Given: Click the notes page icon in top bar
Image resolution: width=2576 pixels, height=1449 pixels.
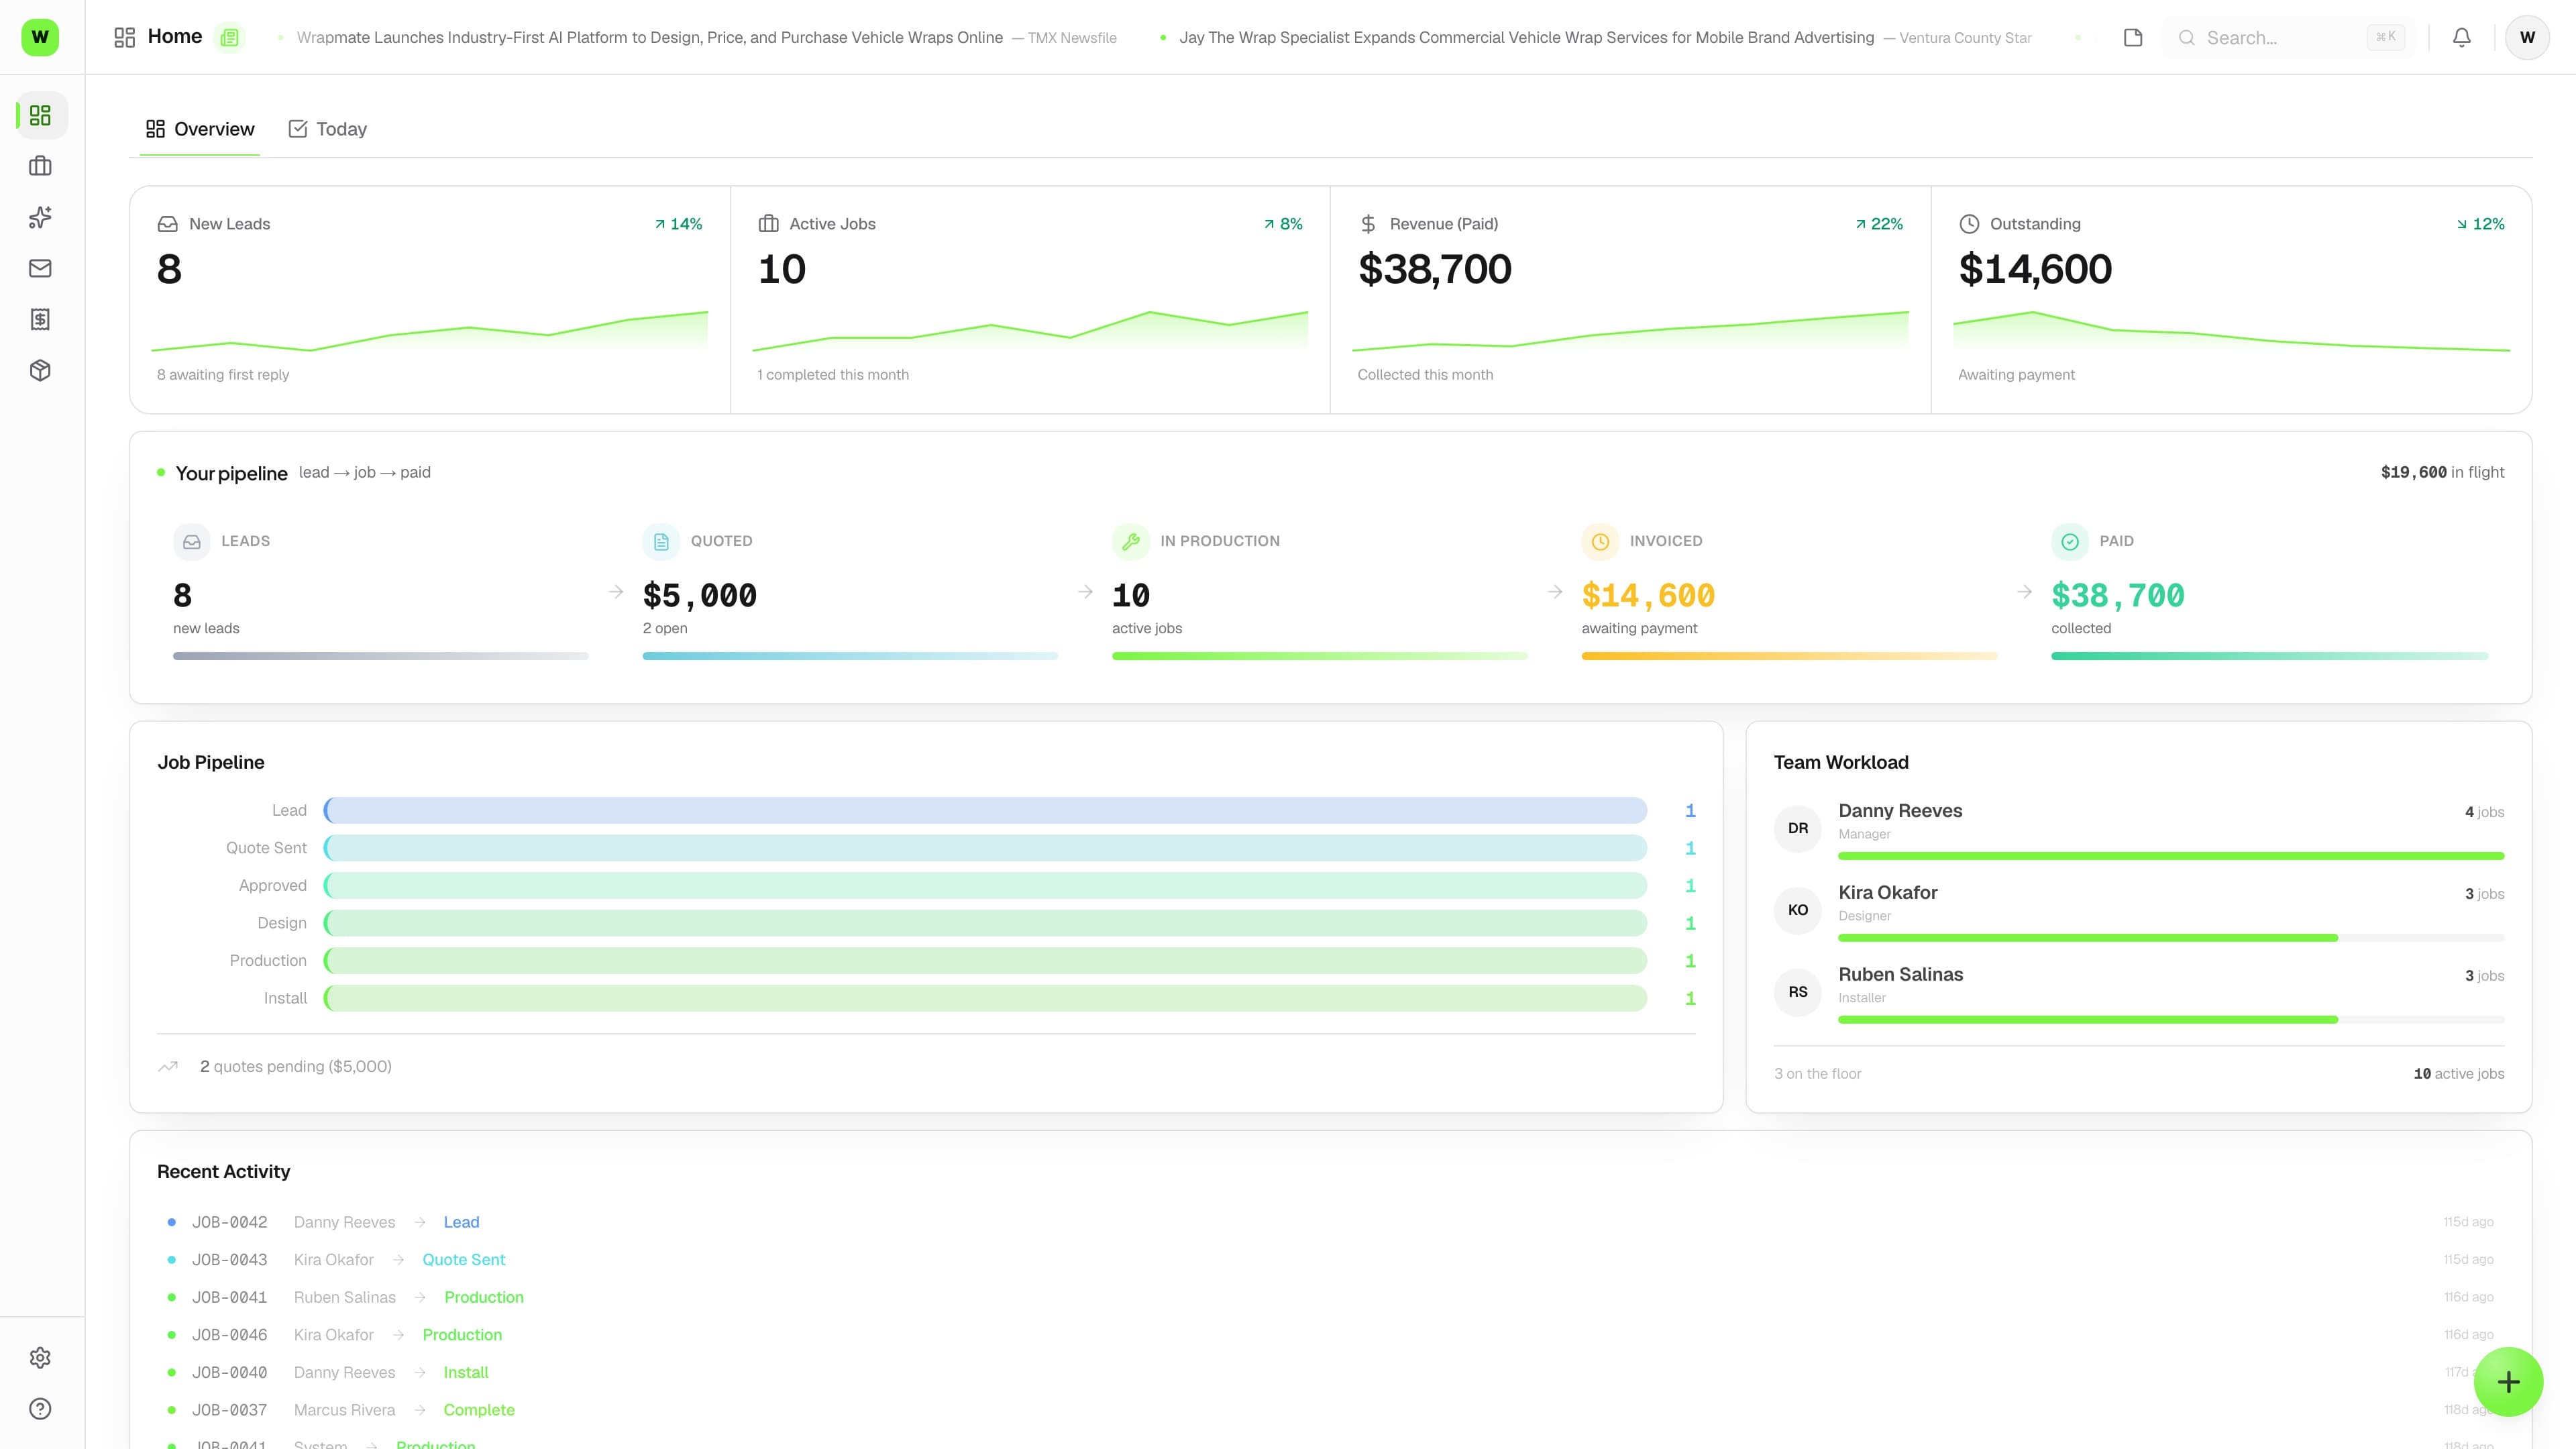Looking at the screenshot, I should 2133,37.
